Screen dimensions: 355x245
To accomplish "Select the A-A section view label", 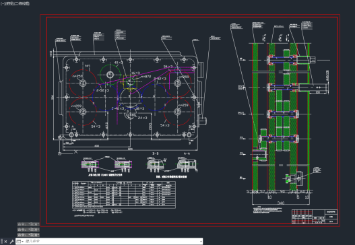I will [187, 153].
